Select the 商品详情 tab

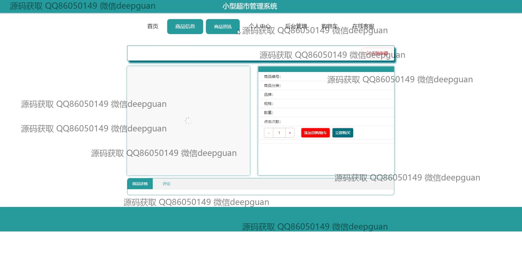pyautogui.click(x=140, y=184)
